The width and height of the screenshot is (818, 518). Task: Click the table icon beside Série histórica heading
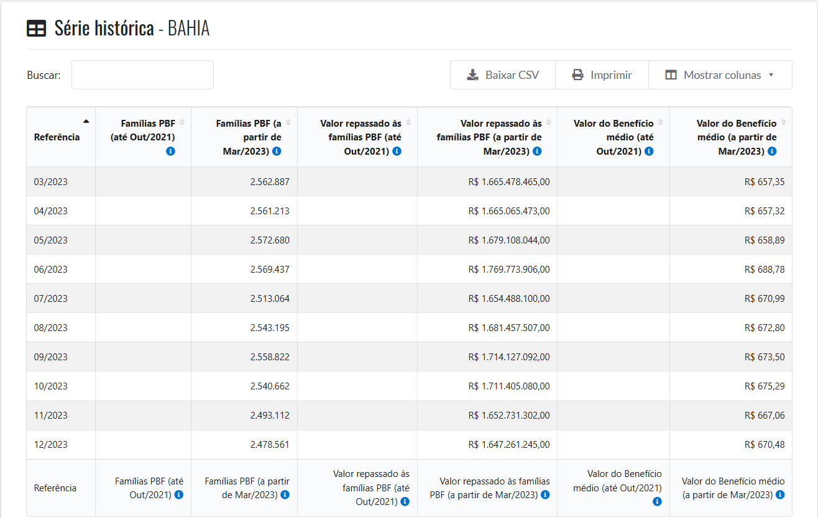click(37, 28)
